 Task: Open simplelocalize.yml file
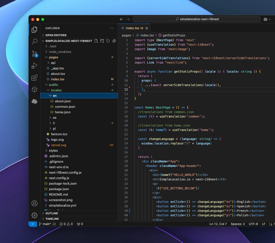79,206
